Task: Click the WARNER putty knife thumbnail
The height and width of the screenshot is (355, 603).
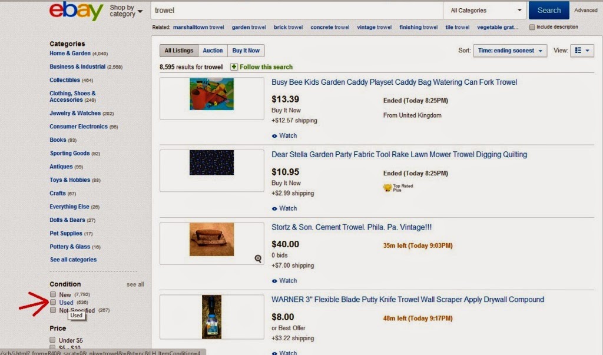Action: pos(211,317)
